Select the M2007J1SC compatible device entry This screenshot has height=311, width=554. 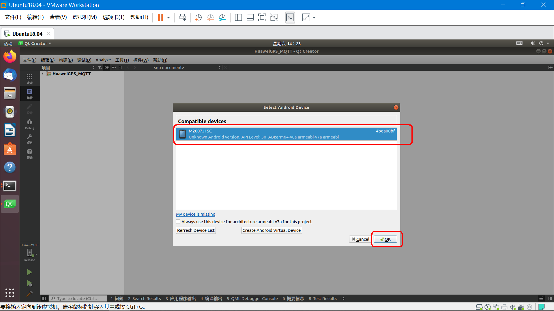pyautogui.click(x=286, y=134)
